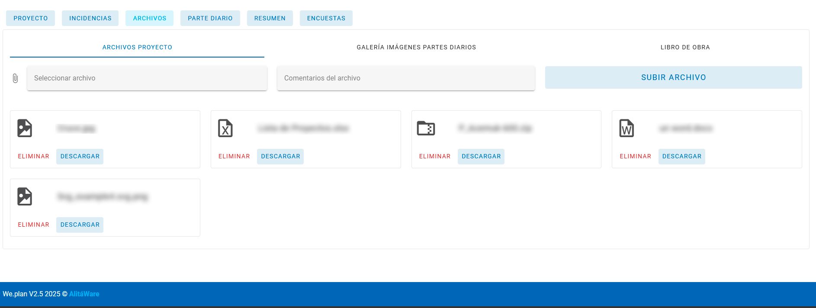This screenshot has width=816, height=308.
Task: Download the docx document file
Action: tap(682, 157)
